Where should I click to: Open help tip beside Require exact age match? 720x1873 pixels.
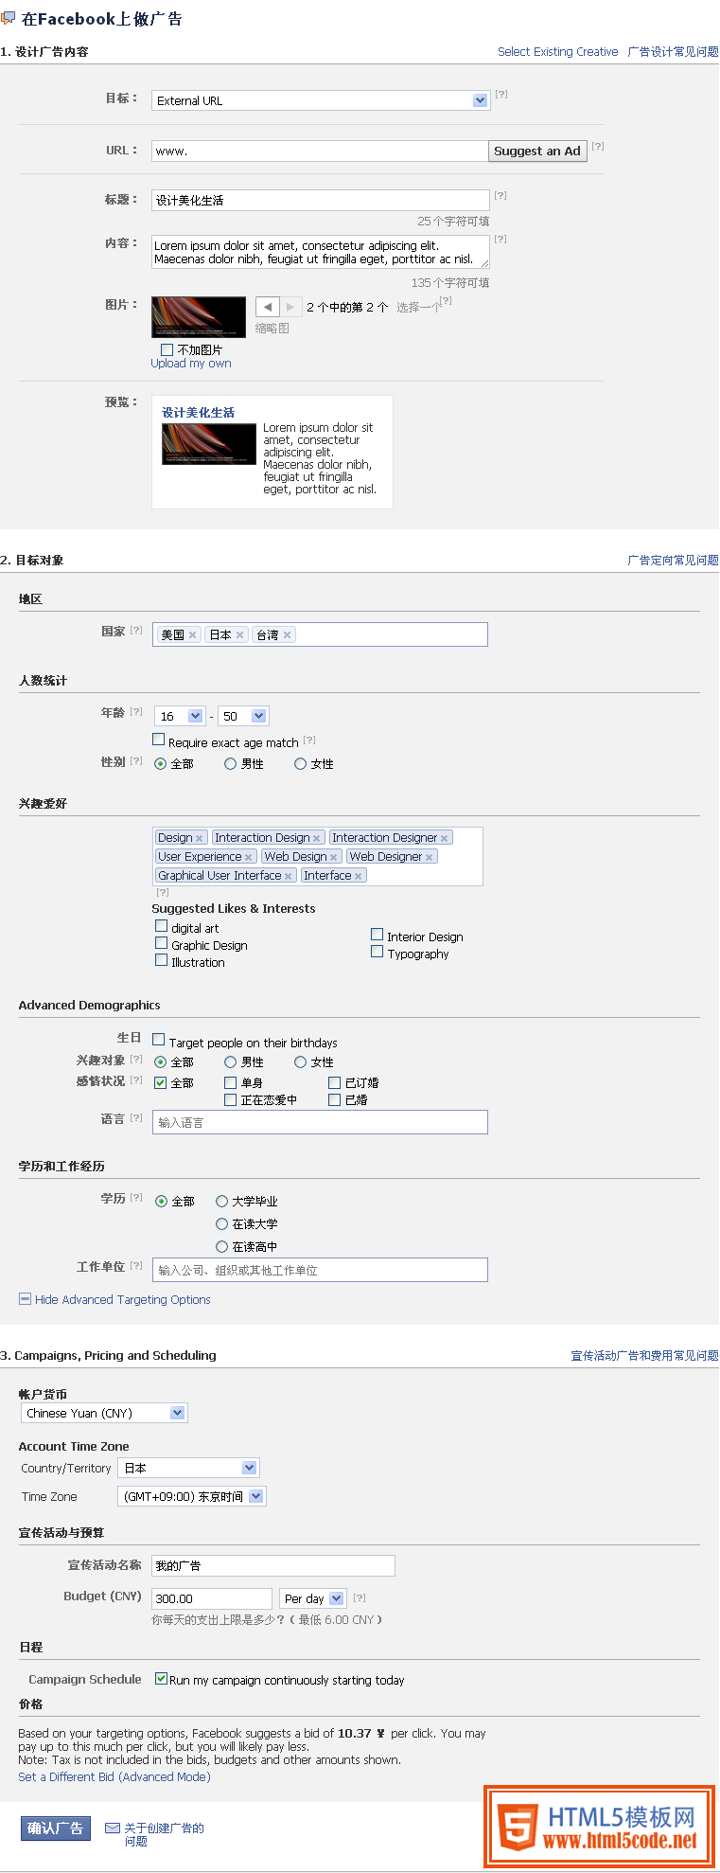click(309, 740)
